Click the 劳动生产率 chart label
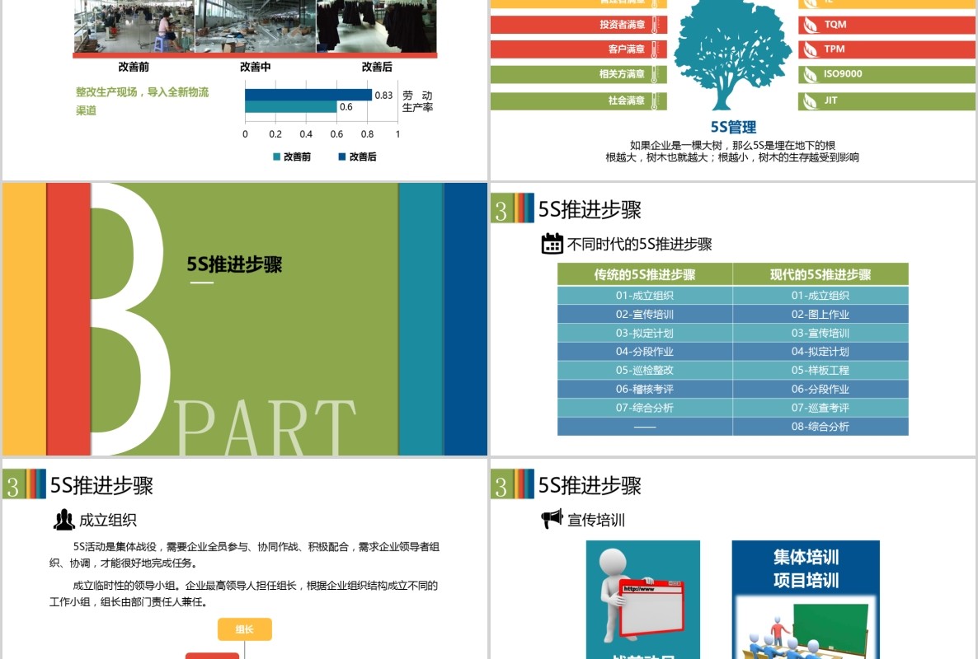 [417, 100]
